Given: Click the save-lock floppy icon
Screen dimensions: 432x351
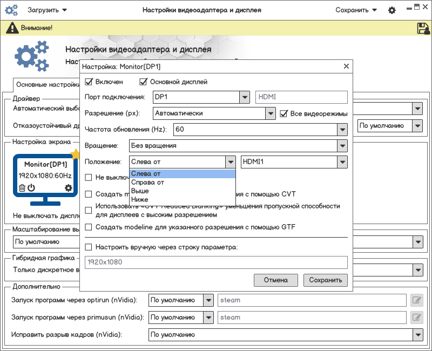Looking at the screenshot, I should (x=423, y=29).
